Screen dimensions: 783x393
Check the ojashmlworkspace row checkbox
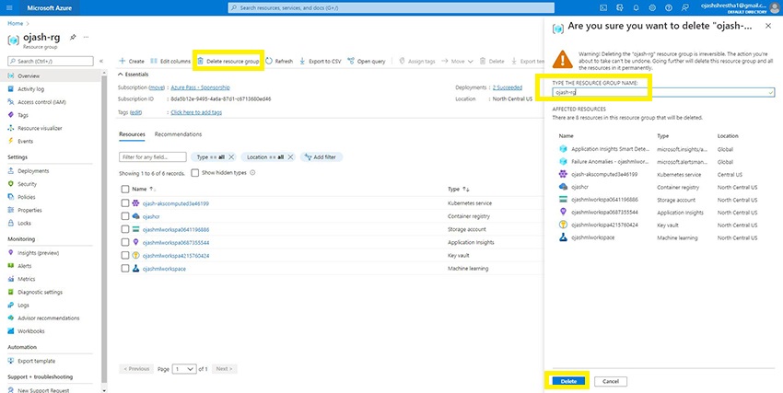(x=125, y=269)
